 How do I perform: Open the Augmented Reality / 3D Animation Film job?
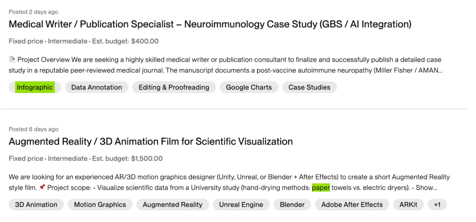[151, 141]
